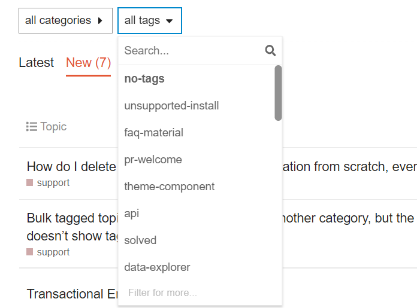This screenshot has height=308, width=417.
Task: Collapse the all tags dropdown
Action: pyautogui.click(x=149, y=20)
